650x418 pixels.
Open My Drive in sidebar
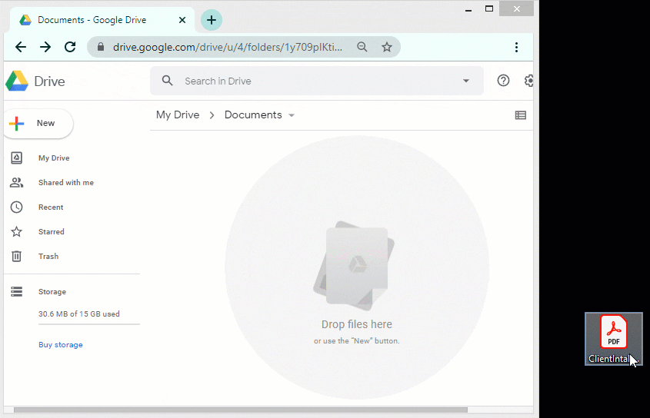[x=54, y=158]
